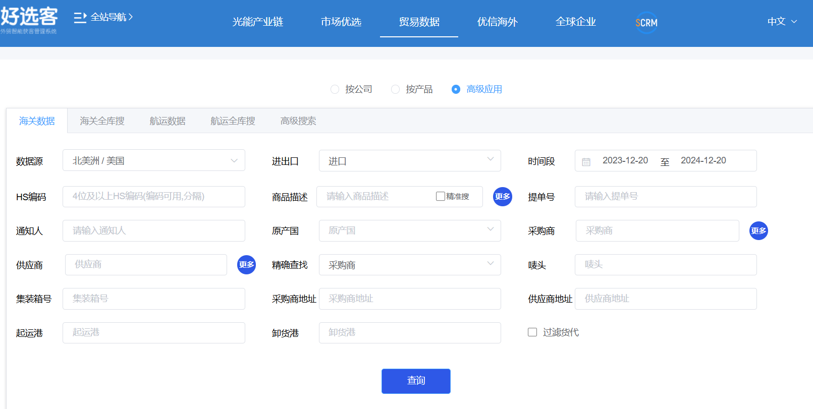Switch to the 航运数据 tab
The image size is (813, 409).
pos(167,121)
